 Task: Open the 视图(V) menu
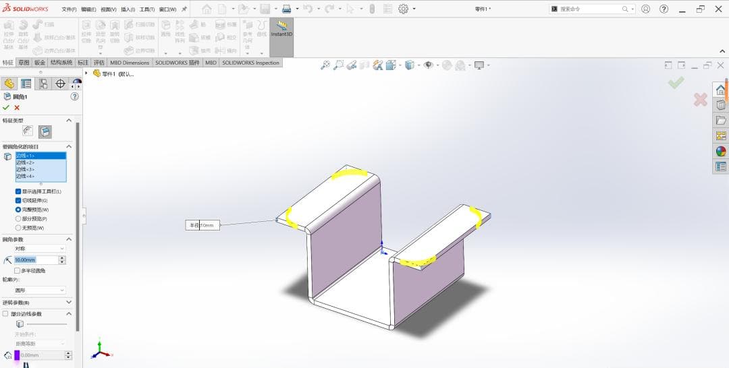pyautogui.click(x=108, y=9)
